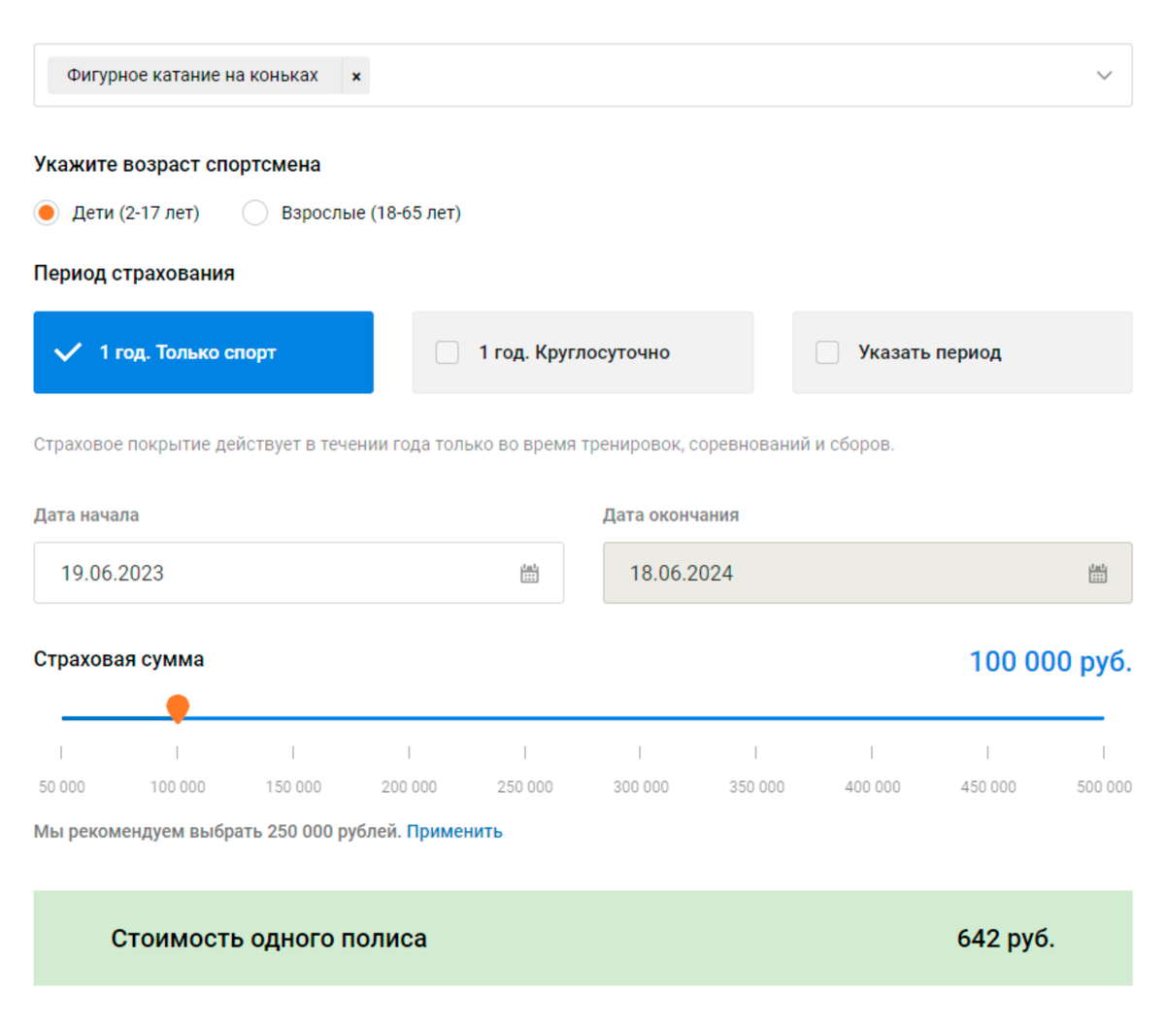Click 'Применить' recommended sum link

(454, 832)
